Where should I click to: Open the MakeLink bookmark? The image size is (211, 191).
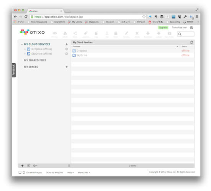click(x=92, y=22)
